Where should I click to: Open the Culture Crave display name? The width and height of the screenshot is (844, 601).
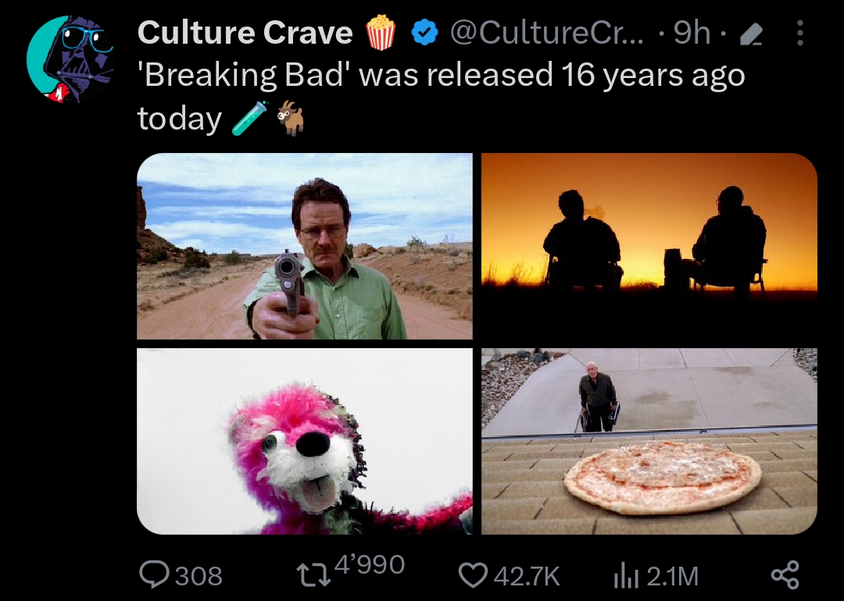pyautogui.click(x=245, y=33)
